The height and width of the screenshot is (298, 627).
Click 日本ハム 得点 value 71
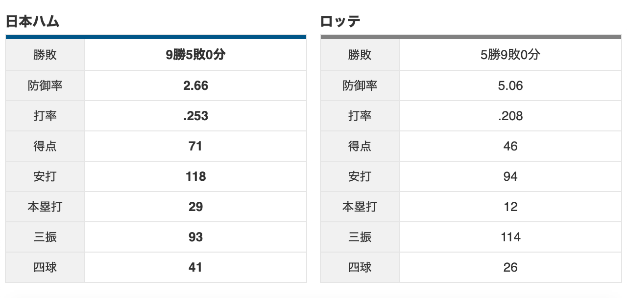195,146
